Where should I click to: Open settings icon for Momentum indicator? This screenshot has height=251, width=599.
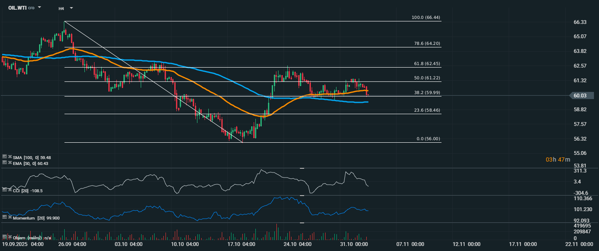[x=5, y=217]
